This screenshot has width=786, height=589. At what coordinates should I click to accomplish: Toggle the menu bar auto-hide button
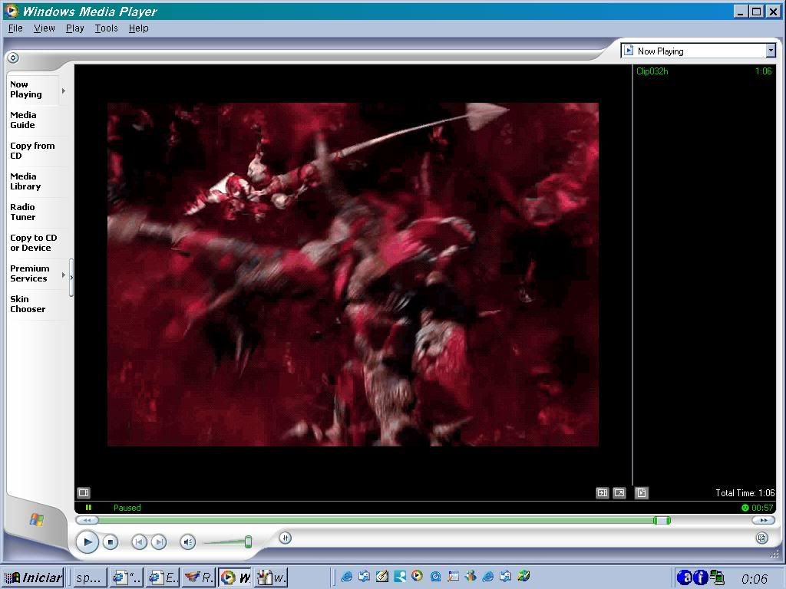(13, 58)
